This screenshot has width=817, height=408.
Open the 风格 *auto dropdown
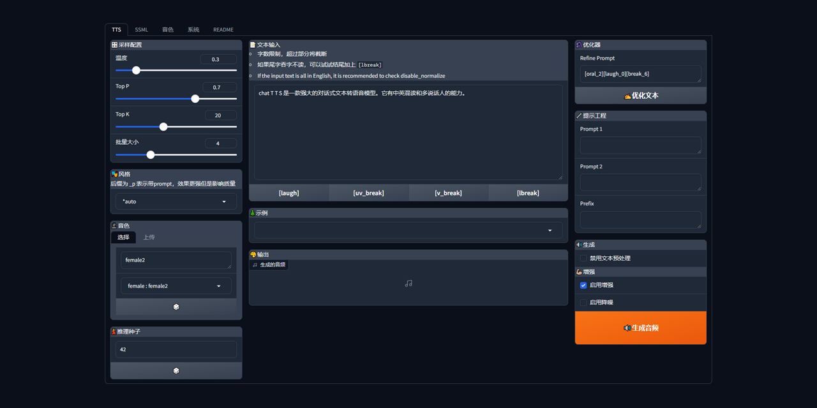click(x=176, y=201)
